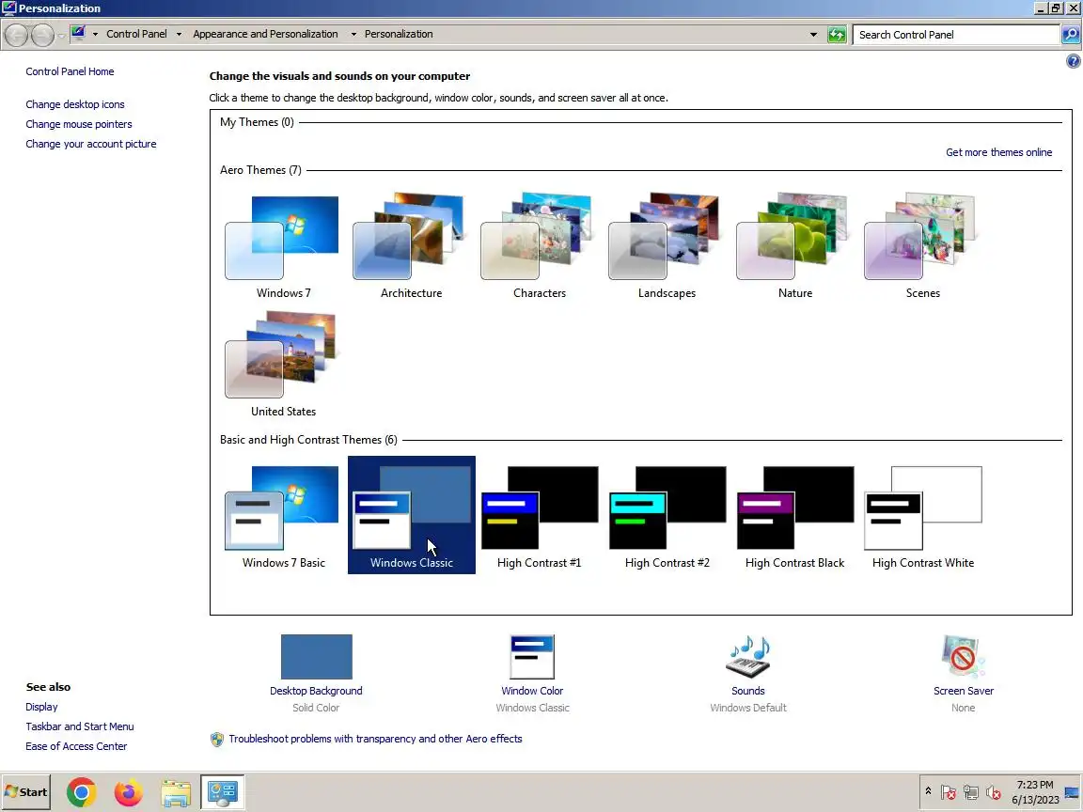The image size is (1083, 812).
Task: Select the United States theme
Action: coord(283,364)
